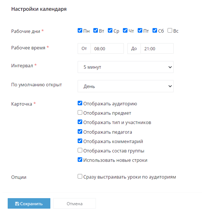Viewport: 202px width, 220px height.
Task: Expand the По умолчанию открыт dropdown
Action: click(x=125, y=86)
